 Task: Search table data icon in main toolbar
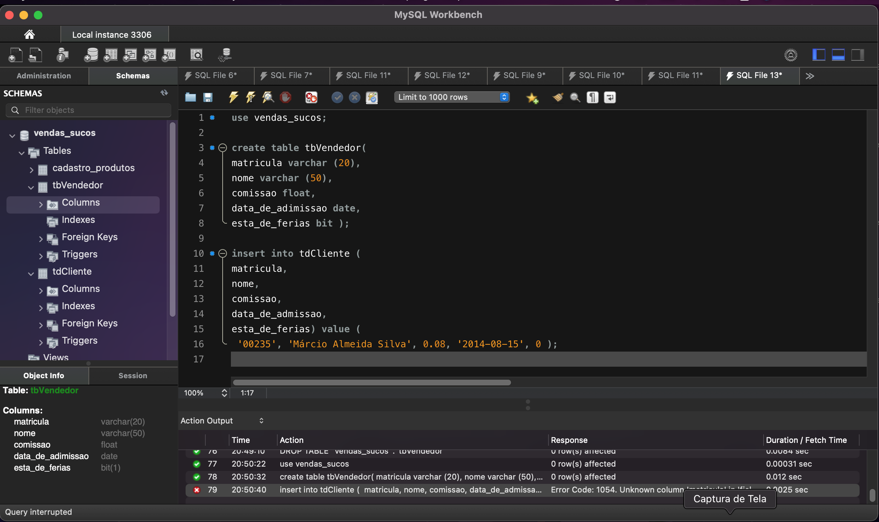coord(196,55)
